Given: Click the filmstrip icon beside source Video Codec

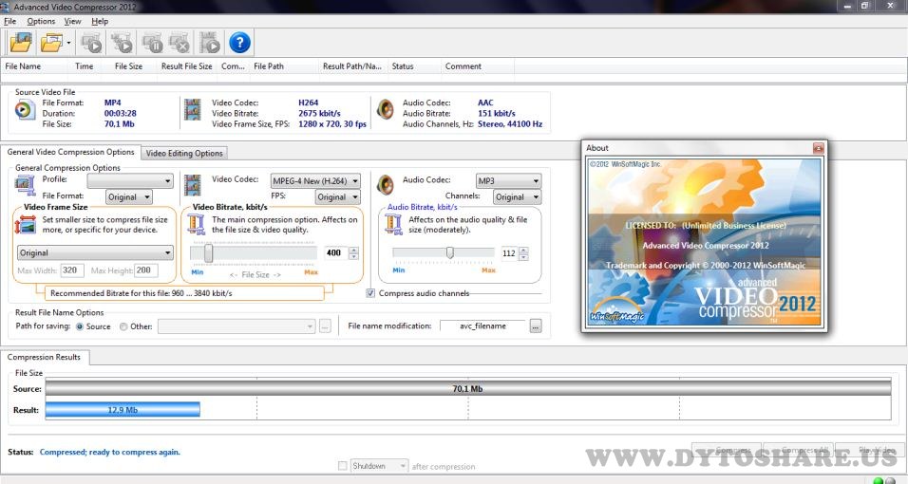Looking at the screenshot, I should [x=192, y=109].
